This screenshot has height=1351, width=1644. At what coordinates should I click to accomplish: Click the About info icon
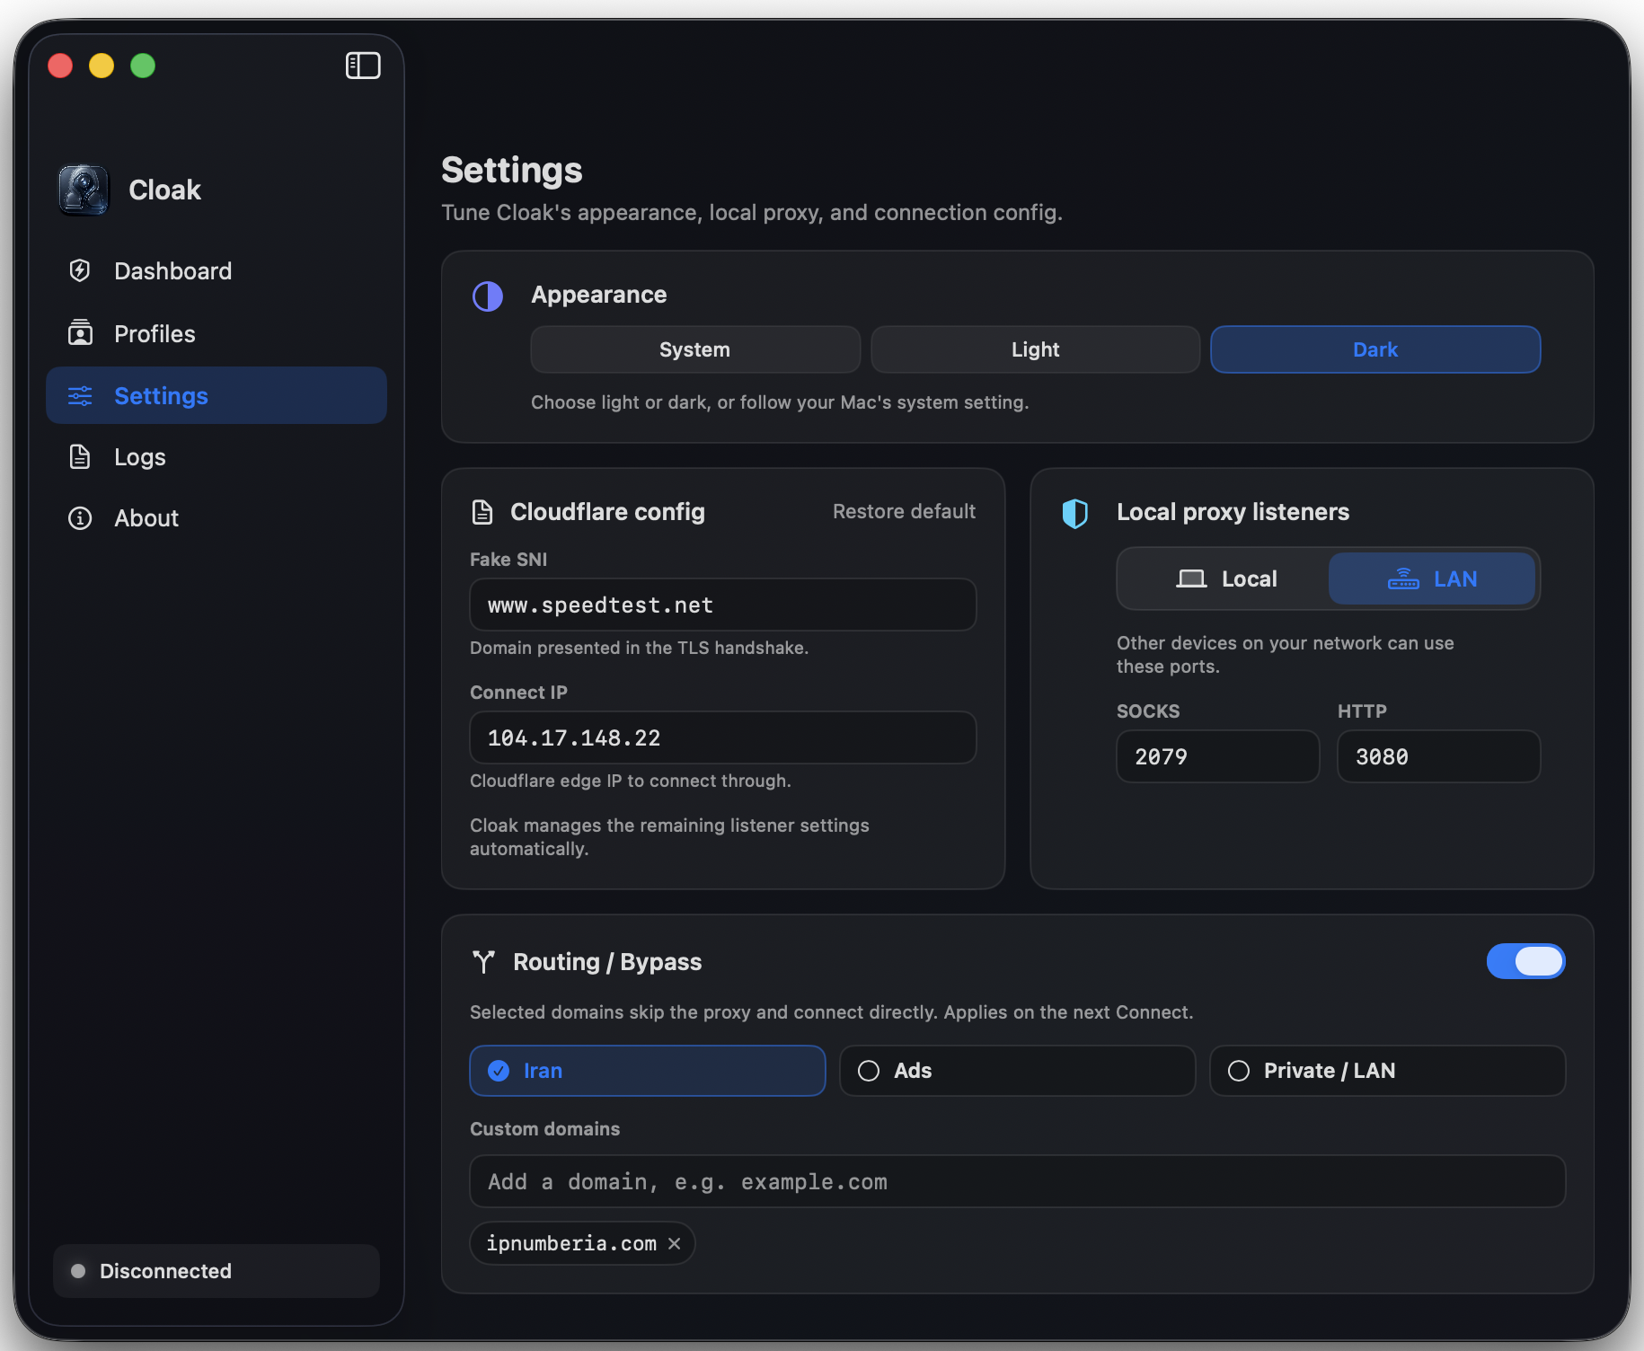click(x=80, y=518)
